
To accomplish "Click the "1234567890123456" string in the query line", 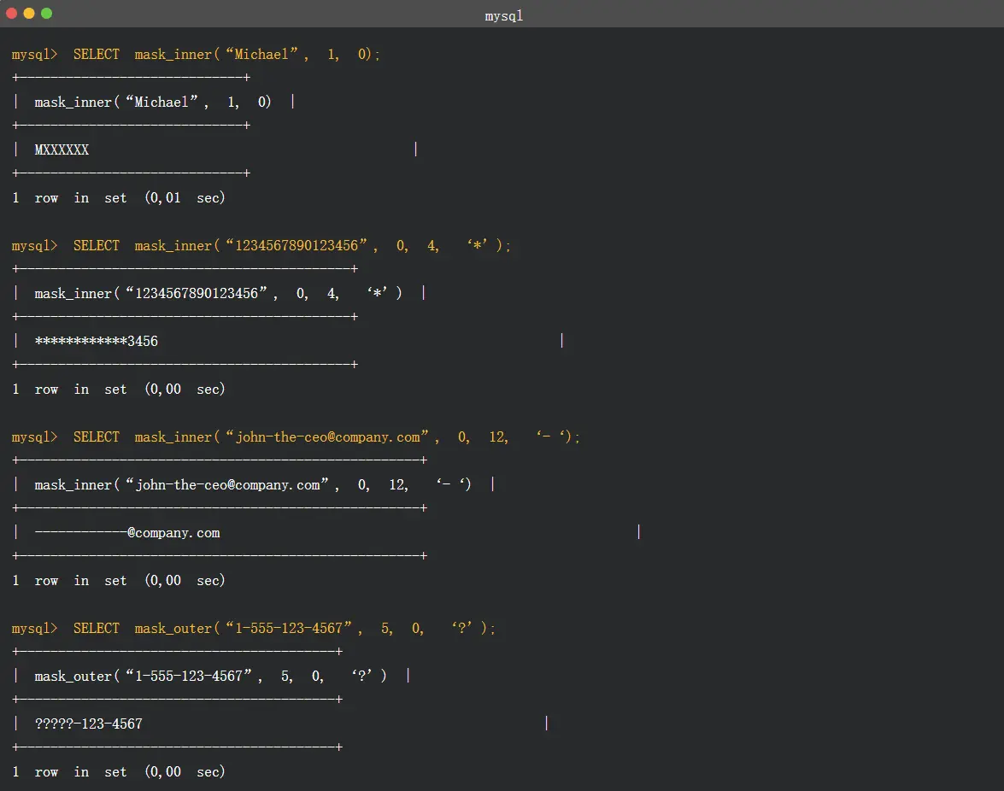I will [301, 245].
